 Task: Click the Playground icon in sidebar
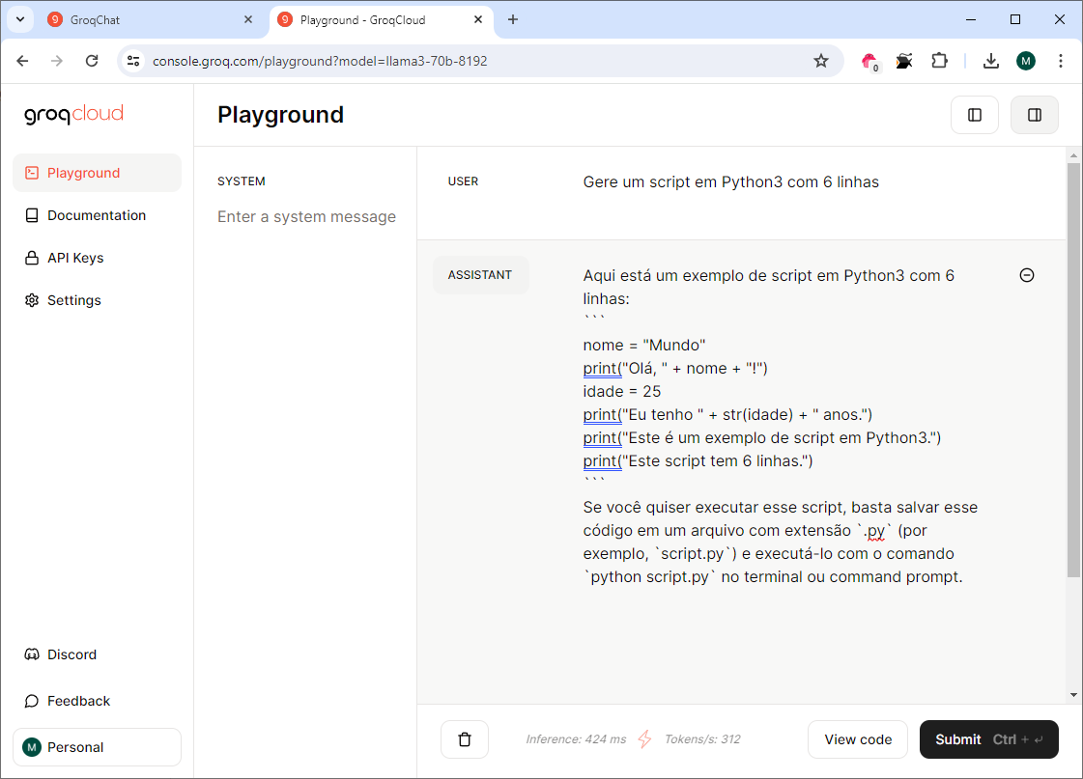[32, 173]
